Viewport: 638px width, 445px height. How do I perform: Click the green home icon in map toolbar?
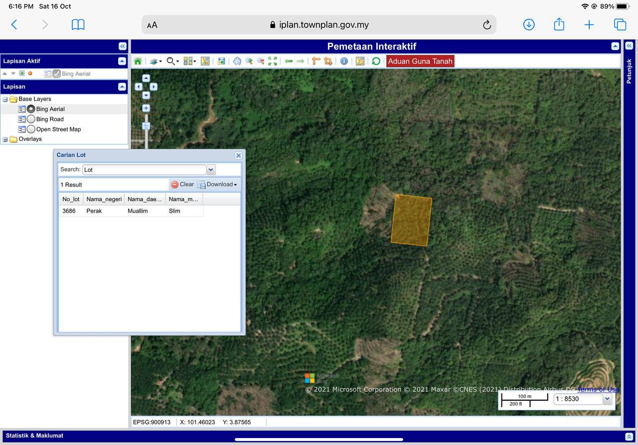coord(138,61)
